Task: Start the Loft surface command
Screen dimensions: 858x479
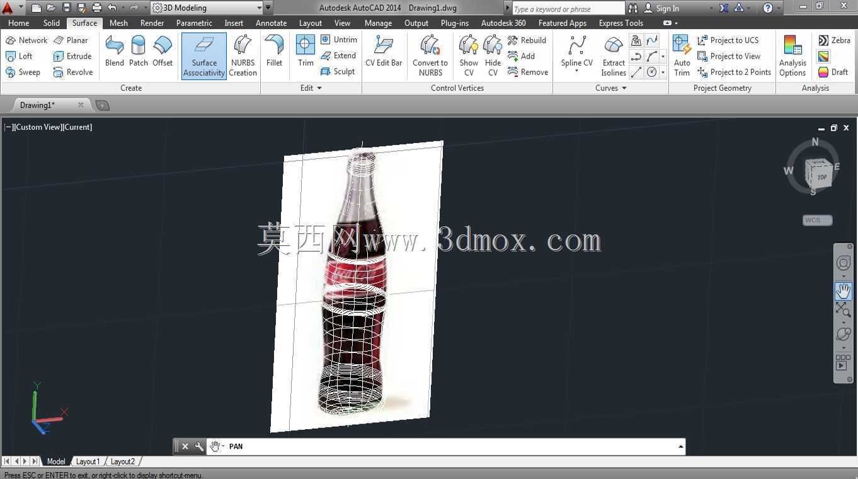Action: coord(19,56)
